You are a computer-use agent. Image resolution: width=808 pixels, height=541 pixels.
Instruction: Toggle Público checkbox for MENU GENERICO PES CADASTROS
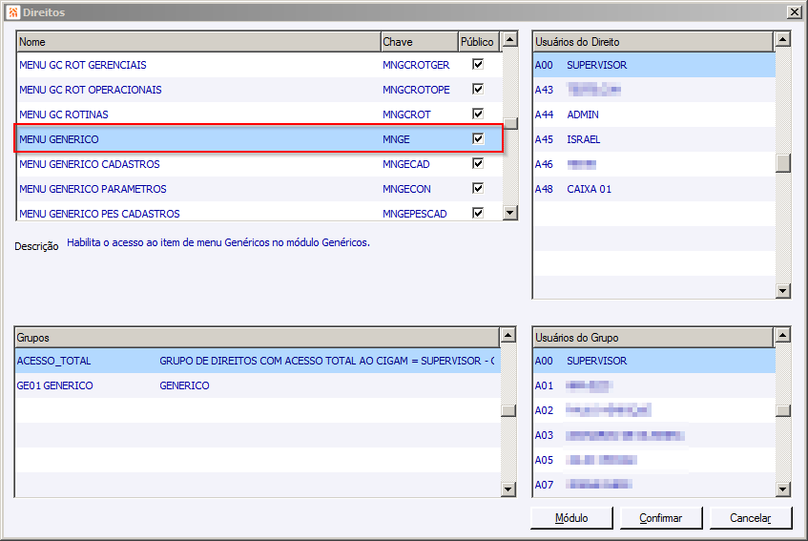tap(478, 213)
